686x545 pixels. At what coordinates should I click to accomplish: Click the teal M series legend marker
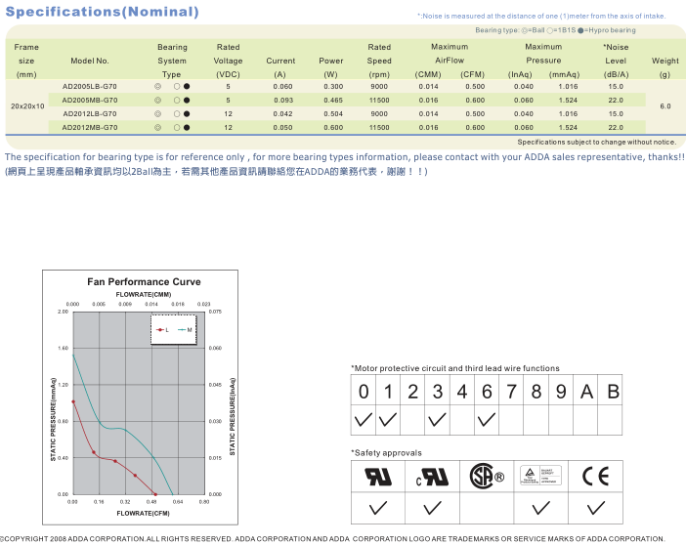click(182, 330)
